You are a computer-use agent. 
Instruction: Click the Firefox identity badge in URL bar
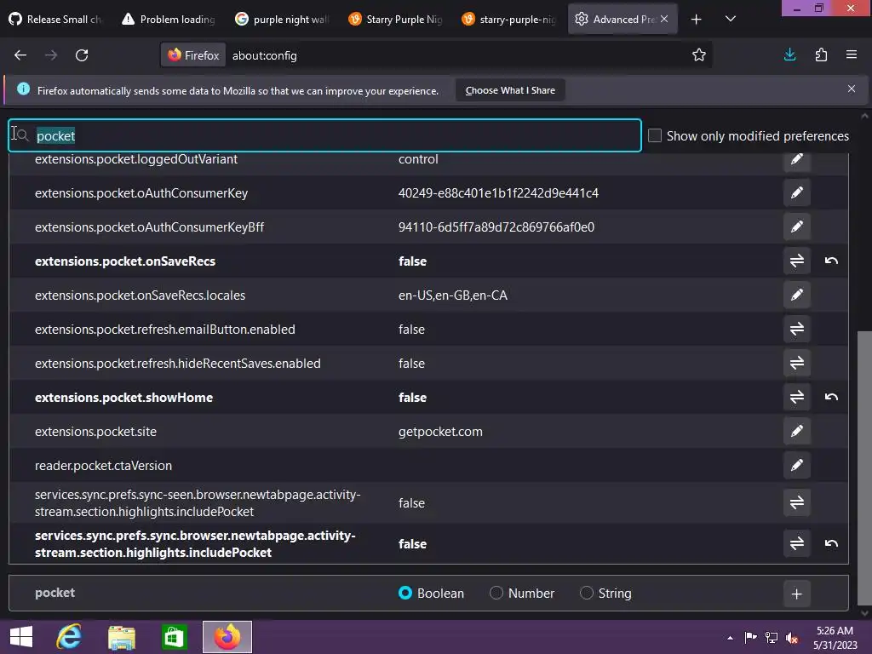point(193,55)
